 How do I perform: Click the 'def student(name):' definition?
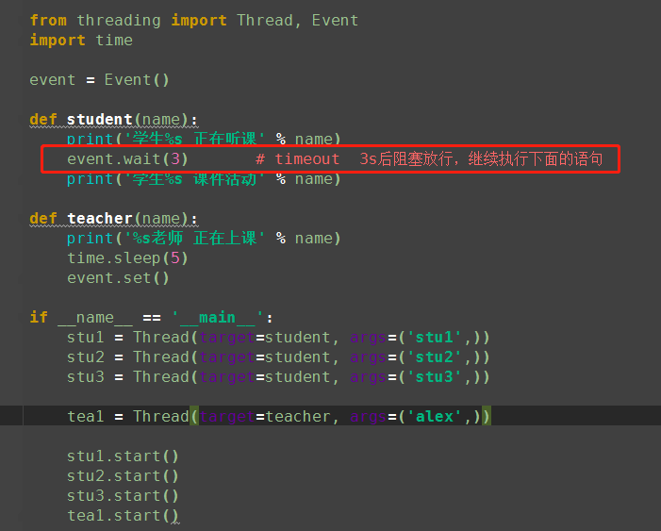pos(113,120)
